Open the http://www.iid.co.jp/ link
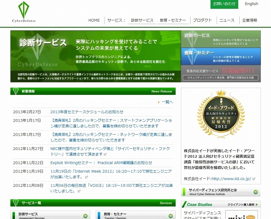 pyautogui.click(x=231, y=179)
